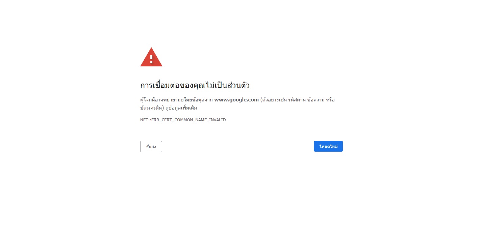This screenshot has height=246, width=501.
Task: Click the INVALID suffix of the error code
Action: 218,120
